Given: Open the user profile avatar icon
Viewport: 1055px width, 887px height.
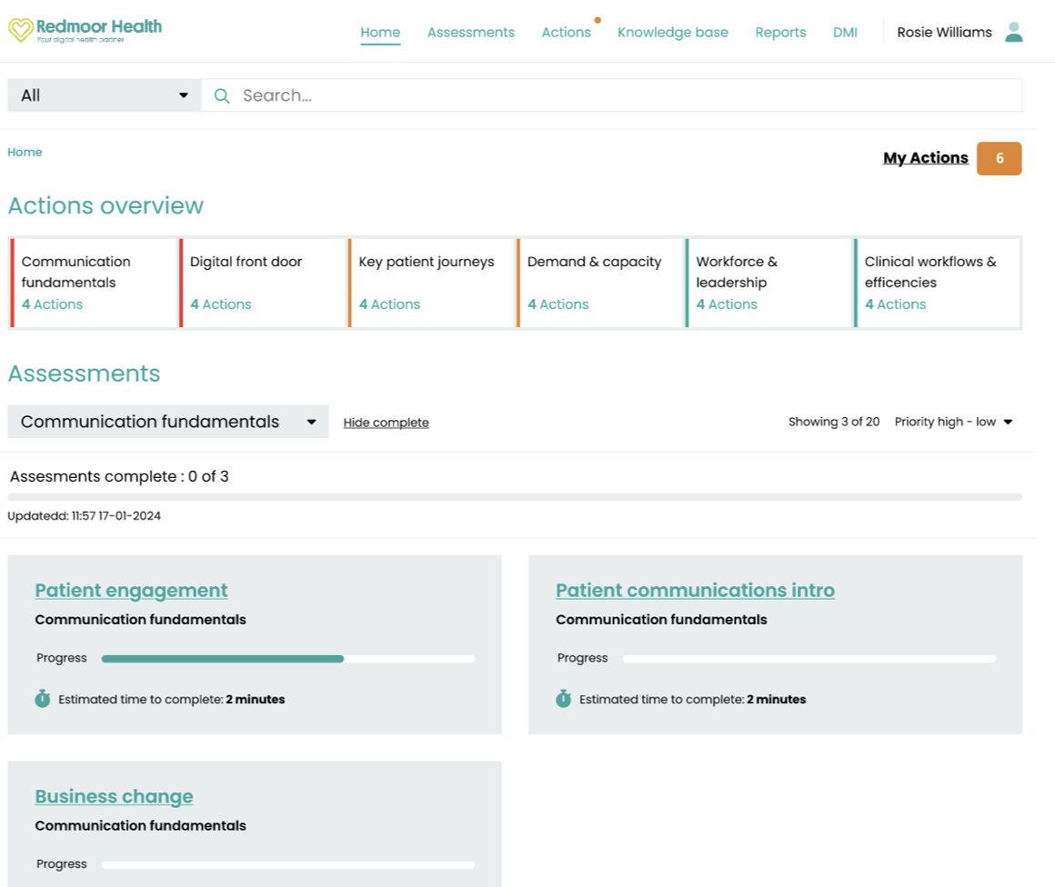Looking at the screenshot, I should [1013, 33].
